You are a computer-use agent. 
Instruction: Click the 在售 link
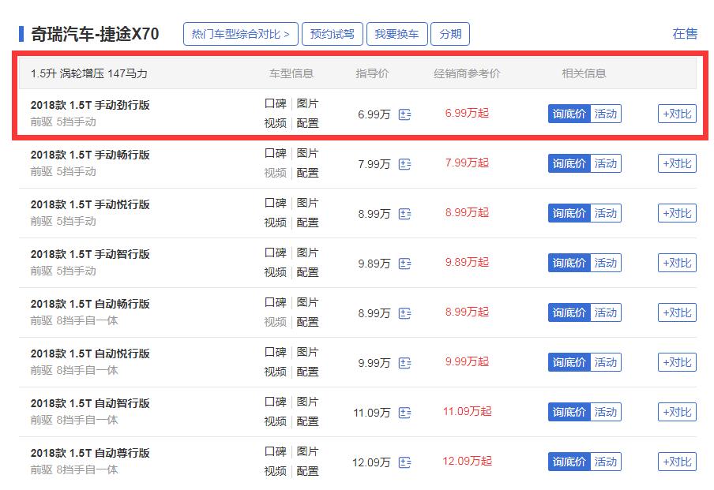pyautogui.click(x=685, y=34)
